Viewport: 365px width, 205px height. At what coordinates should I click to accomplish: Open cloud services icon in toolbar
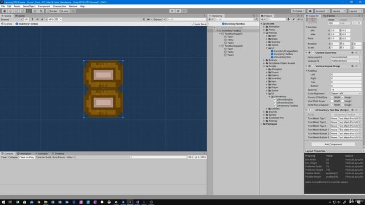tap(310, 11)
